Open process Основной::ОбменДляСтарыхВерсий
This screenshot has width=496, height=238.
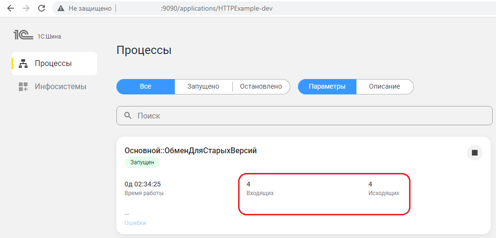[x=190, y=151]
